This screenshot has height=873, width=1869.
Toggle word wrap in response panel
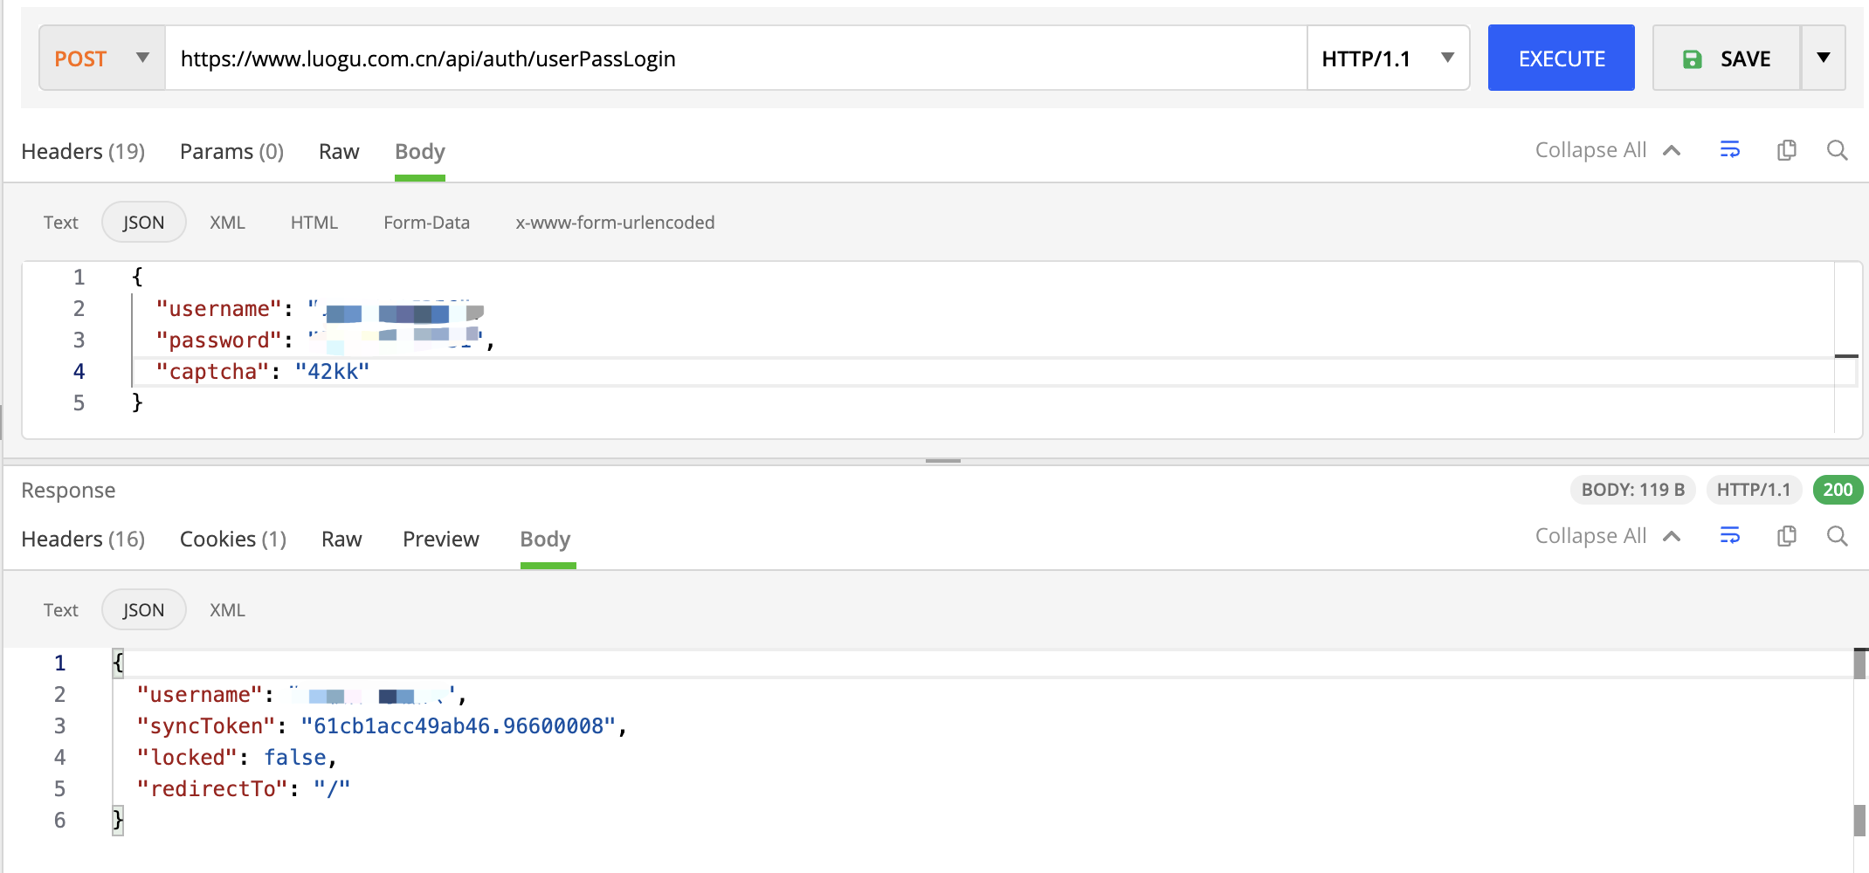[x=1729, y=536]
